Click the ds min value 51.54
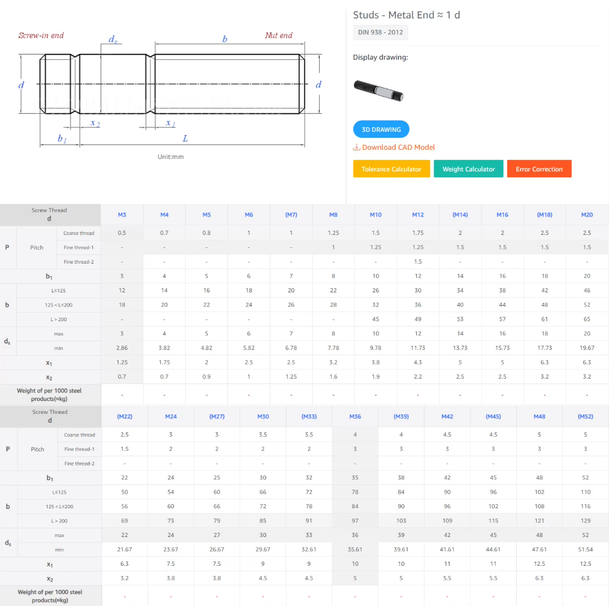609x607 pixels. [585, 550]
